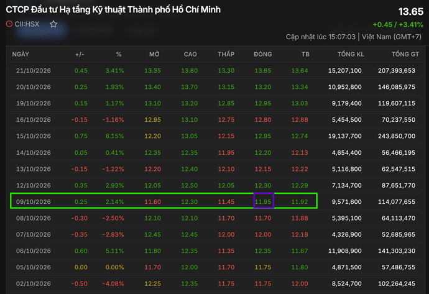Click average price 11.92 on 09/10/2026 row
This screenshot has width=429, height=294.
300,202
